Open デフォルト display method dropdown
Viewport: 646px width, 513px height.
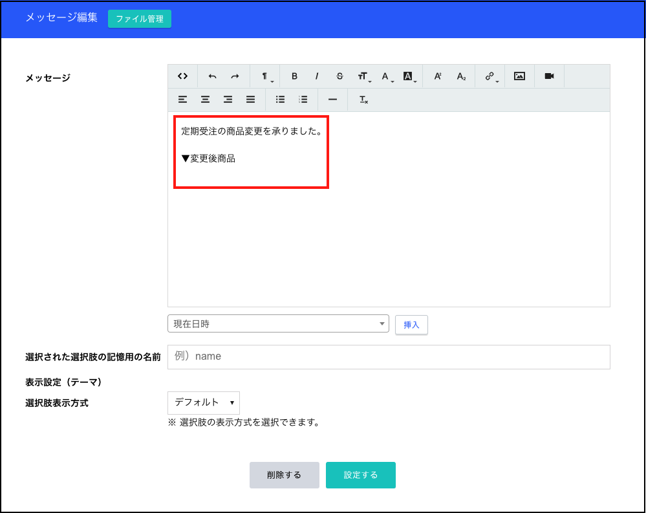pos(204,402)
